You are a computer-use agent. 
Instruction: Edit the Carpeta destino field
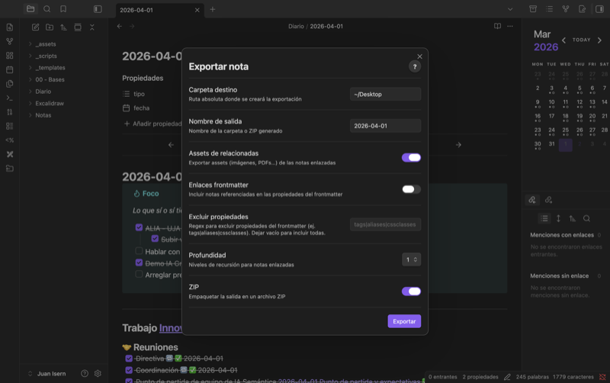(x=385, y=94)
